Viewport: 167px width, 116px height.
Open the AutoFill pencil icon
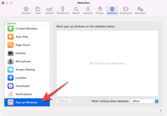[50, 9]
